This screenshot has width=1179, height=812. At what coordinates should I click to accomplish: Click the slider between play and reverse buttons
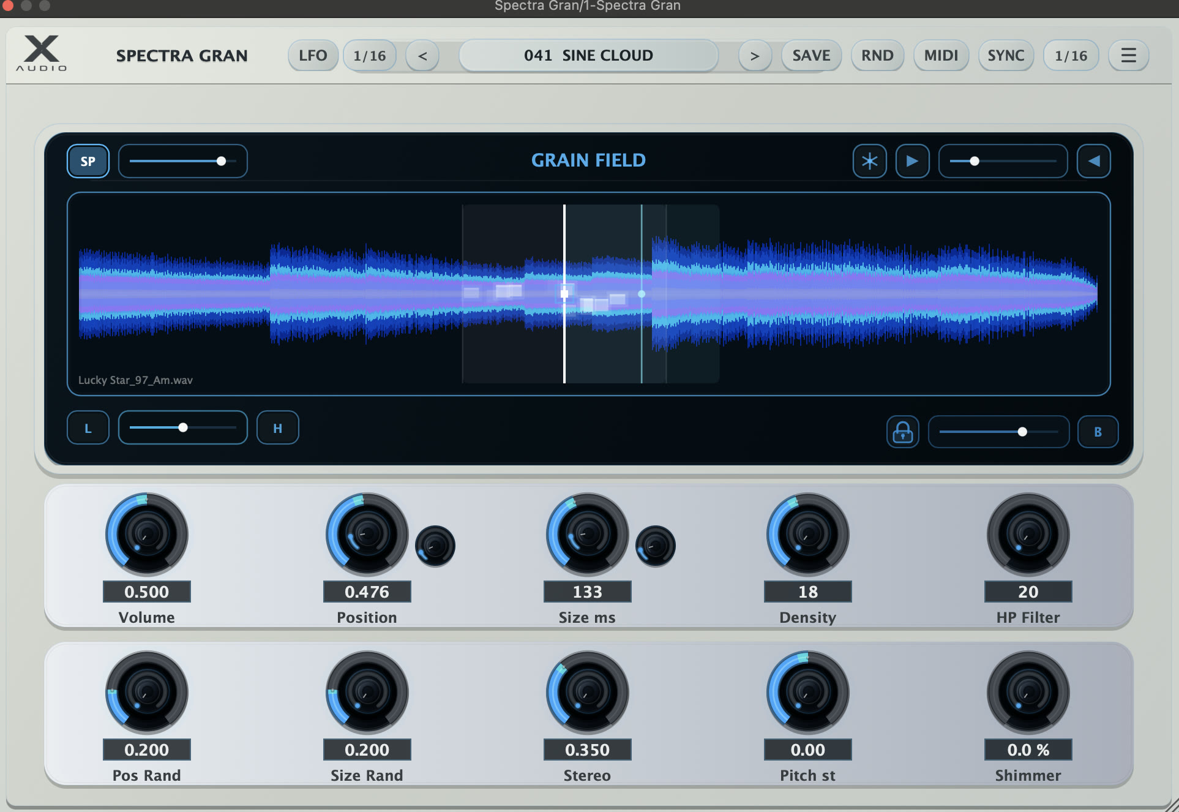tap(1003, 161)
